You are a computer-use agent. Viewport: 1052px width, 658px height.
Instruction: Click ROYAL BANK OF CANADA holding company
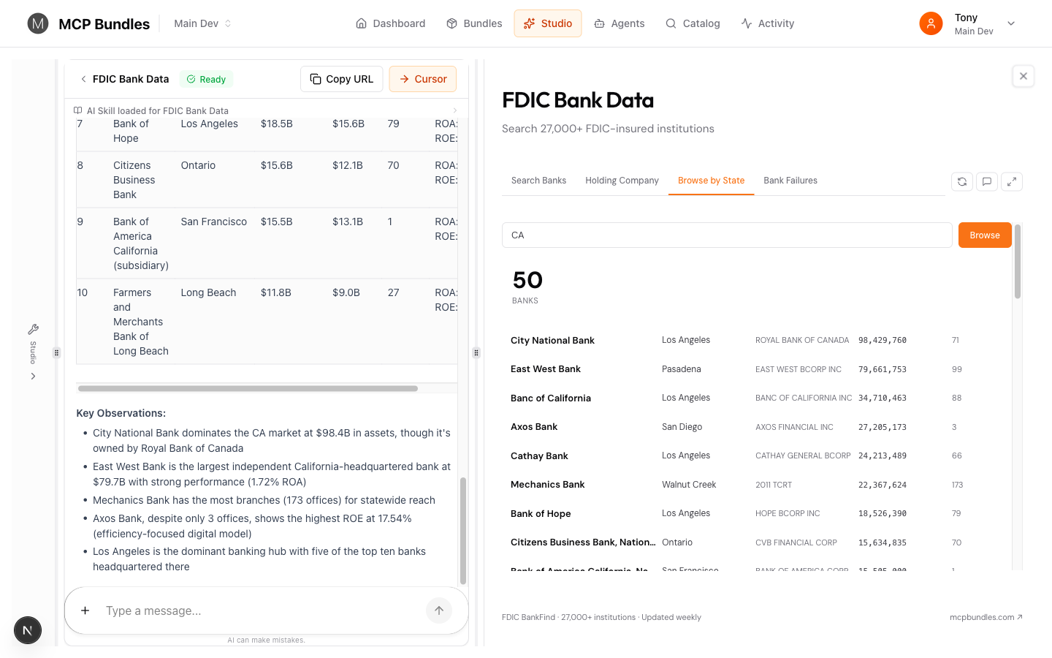[x=802, y=340]
